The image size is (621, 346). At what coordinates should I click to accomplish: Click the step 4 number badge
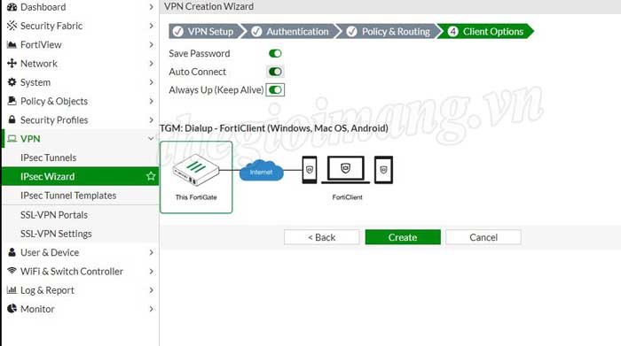coord(452,31)
